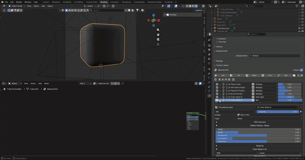Open the Object properties tab icon

point(209,69)
